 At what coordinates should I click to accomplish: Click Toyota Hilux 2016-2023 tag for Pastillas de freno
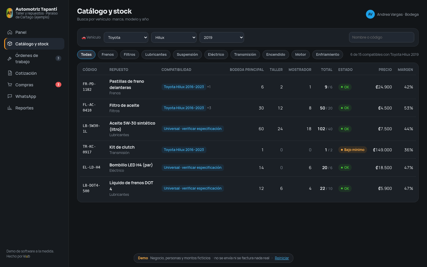click(184, 87)
